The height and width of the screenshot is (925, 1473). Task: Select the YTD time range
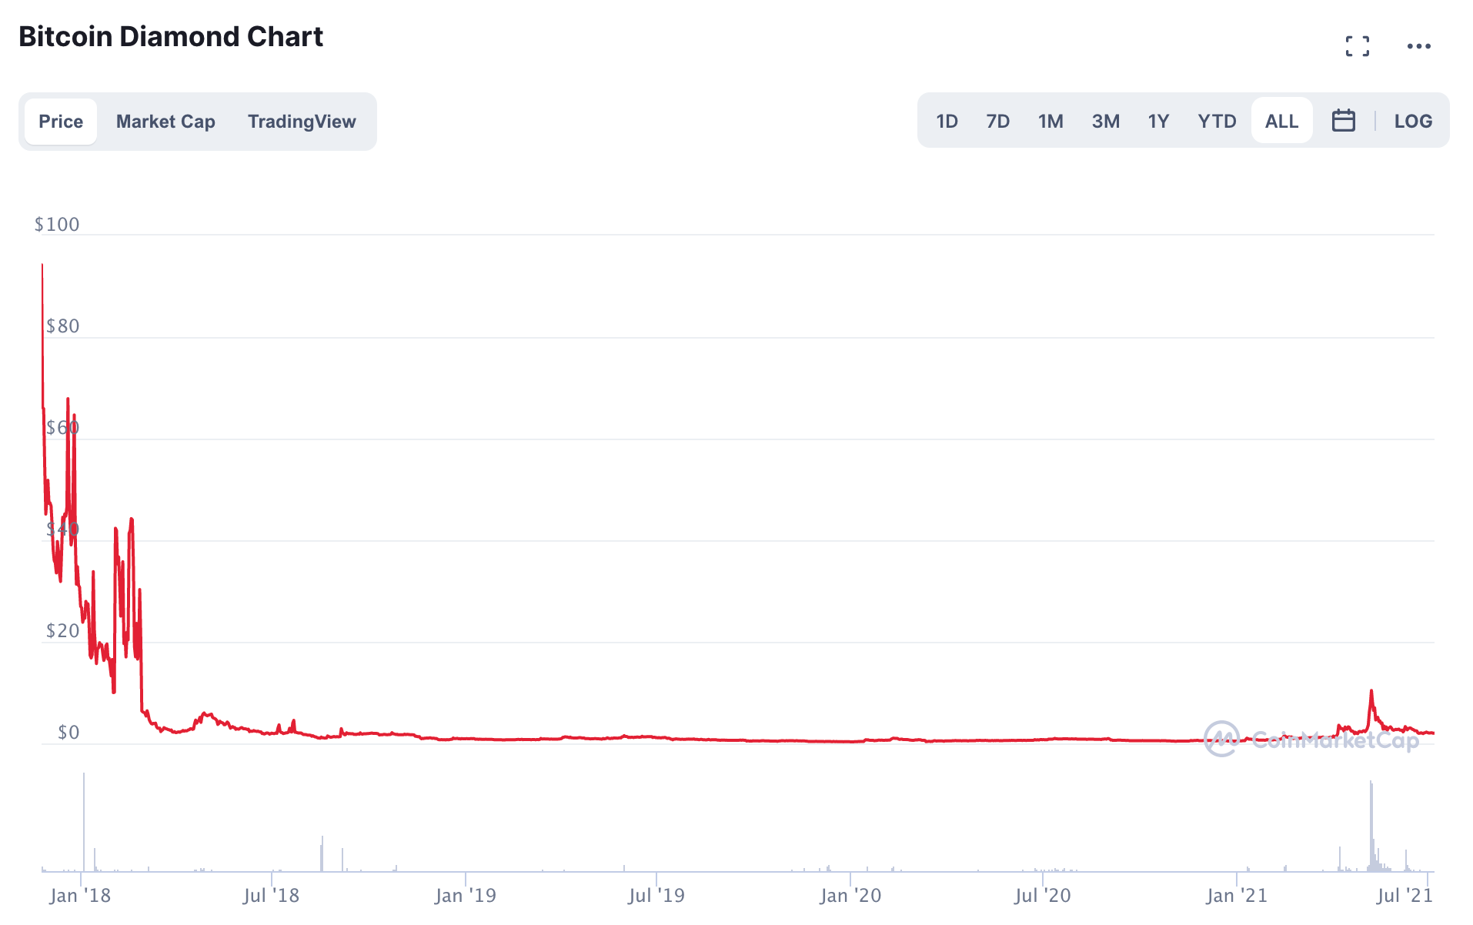1217,121
